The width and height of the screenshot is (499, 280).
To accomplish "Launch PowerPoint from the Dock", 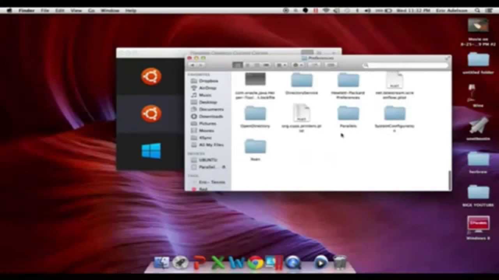I will [x=200, y=263].
